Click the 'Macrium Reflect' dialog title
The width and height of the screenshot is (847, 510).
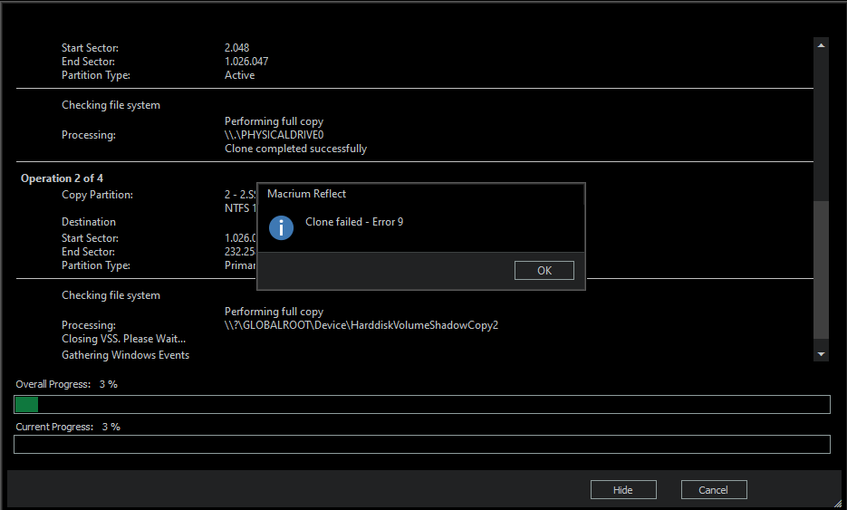coord(306,194)
